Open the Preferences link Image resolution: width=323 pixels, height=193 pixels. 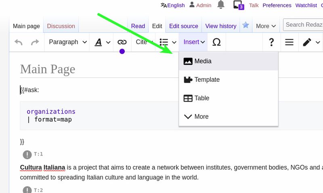coord(277,5)
